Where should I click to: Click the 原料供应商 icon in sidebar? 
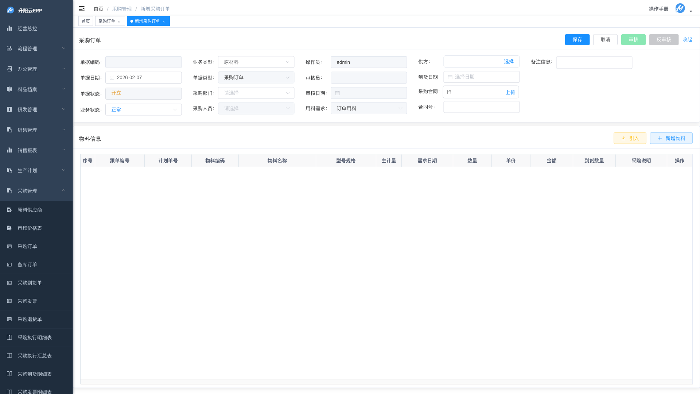pos(9,210)
